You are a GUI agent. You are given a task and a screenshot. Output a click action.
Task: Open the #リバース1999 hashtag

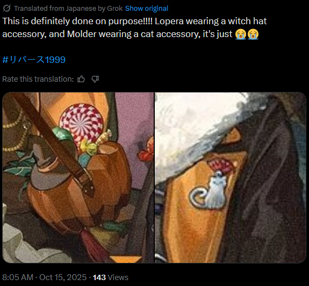pos(34,60)
